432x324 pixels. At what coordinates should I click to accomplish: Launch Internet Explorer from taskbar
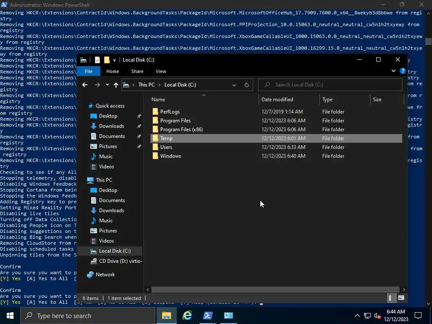(187, 316)
